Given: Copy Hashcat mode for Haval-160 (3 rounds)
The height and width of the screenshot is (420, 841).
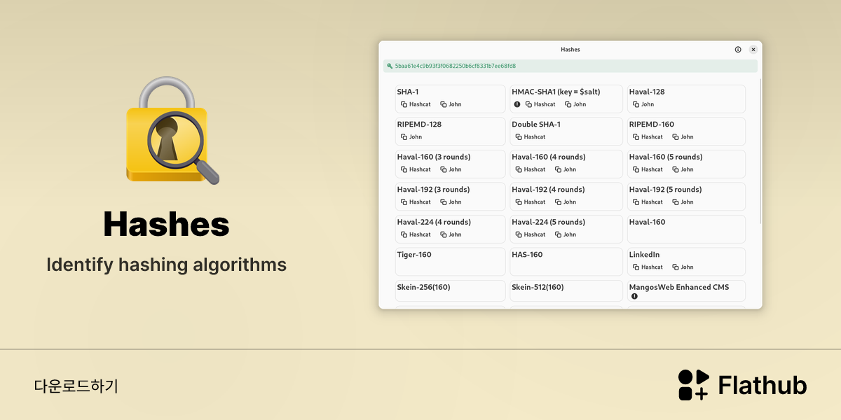Looking at the screenshot, I should click(x=416, y=169).
